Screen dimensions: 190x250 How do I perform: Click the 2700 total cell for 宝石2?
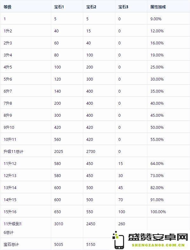pyautogui.click(x=91, y=151)
